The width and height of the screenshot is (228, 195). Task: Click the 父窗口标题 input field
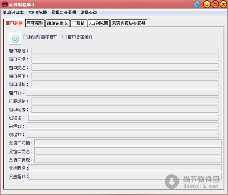(128, 159)
